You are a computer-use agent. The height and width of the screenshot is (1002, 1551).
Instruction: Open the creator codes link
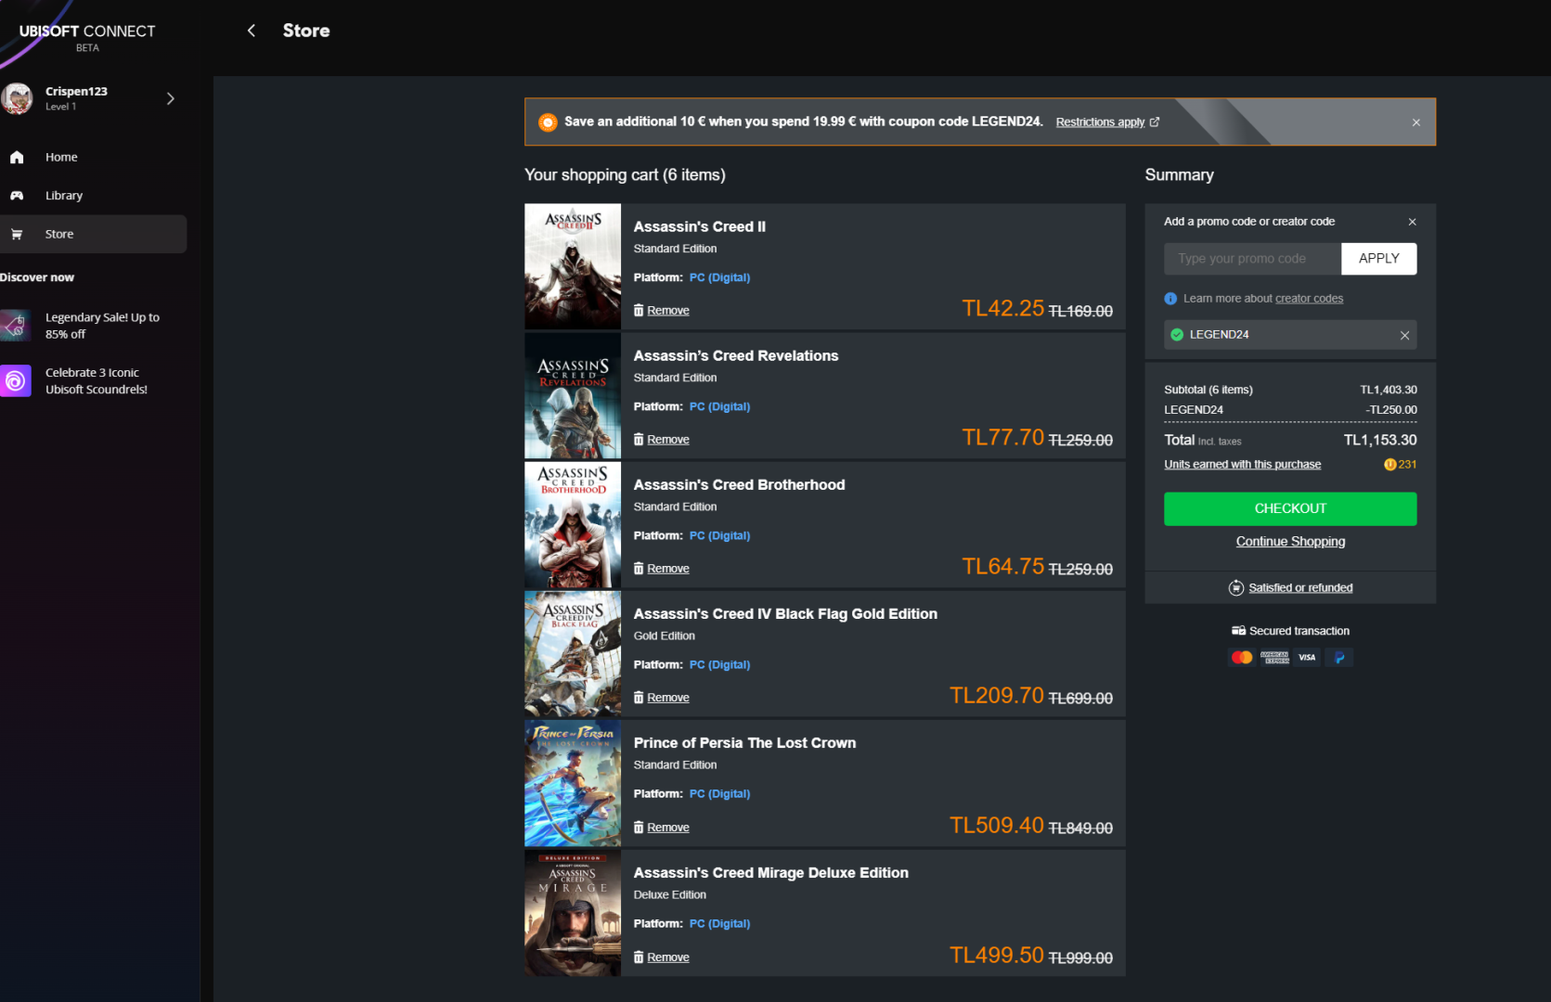pyautogui.click(x=1309, y=298)
